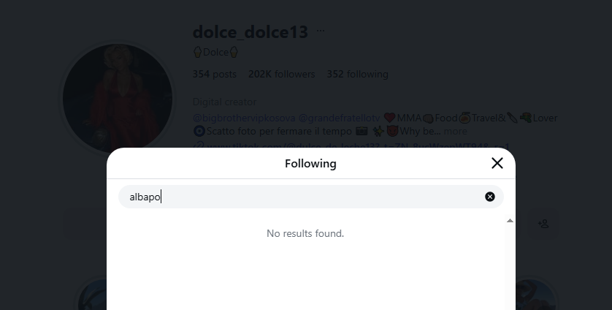Click the 354 posts count
612x310 pixels.
(214, 74)
